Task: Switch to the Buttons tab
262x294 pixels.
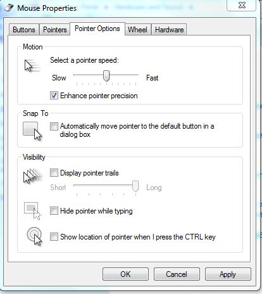Action: tap(24, 30)
